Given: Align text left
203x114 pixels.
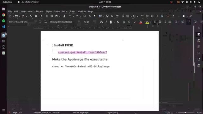Looking at the screenshot, I should coord(155,22).
